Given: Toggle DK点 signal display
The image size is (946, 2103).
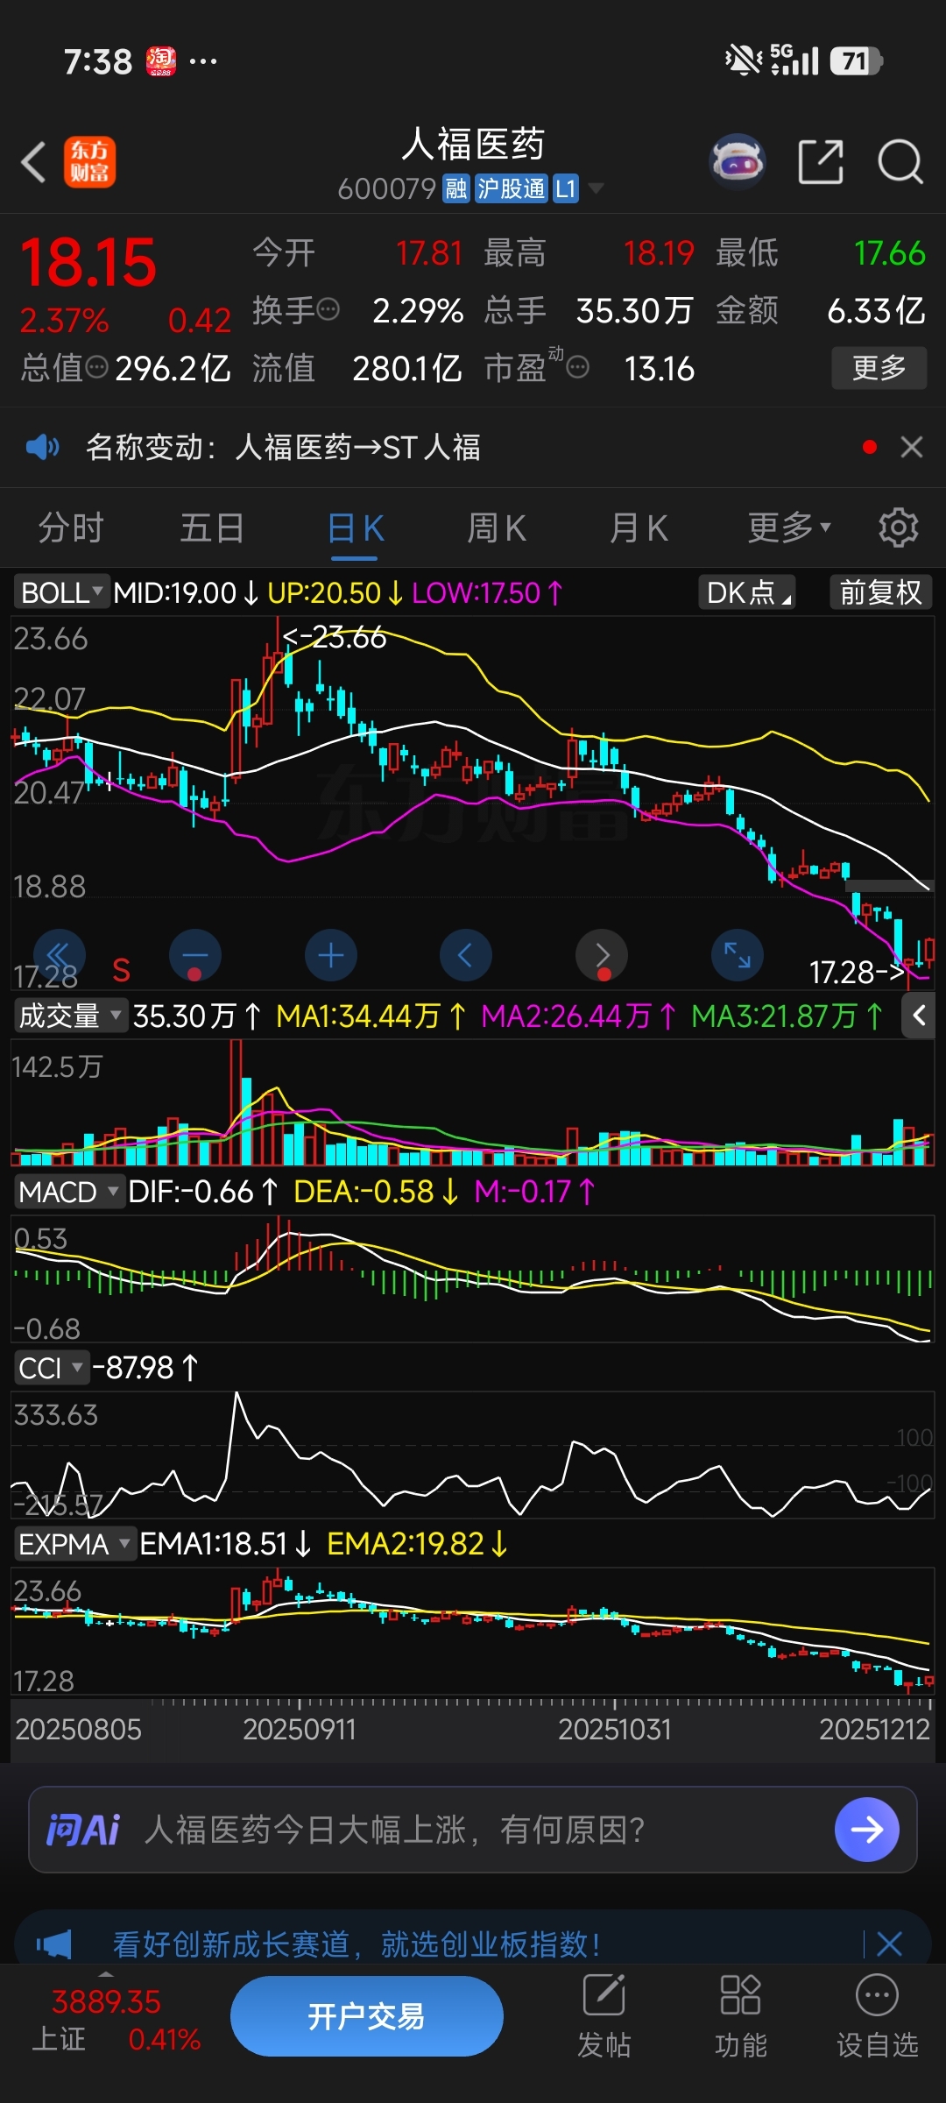Looking at the screenshot, I should [746, 592].
